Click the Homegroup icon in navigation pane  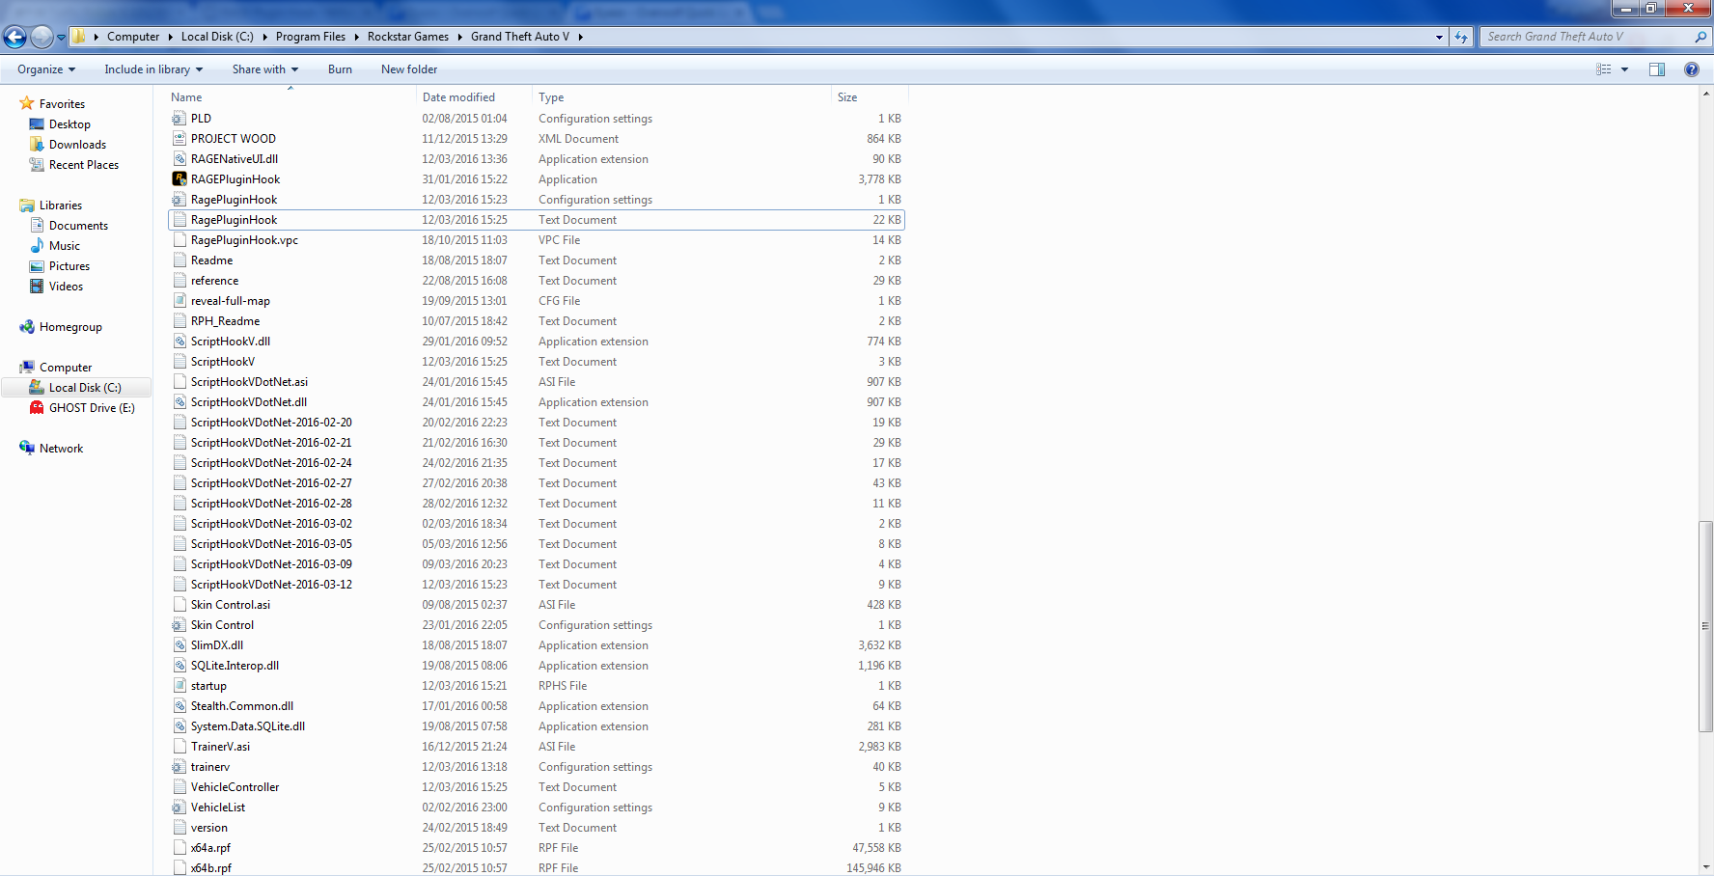pyautogui.click(x=27, y=327)
